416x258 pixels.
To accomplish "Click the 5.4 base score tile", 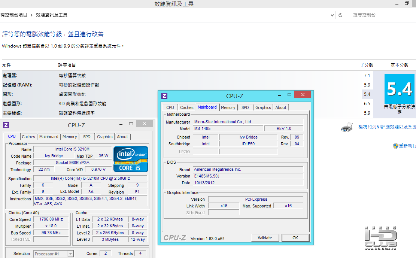I will click(399, 89).
